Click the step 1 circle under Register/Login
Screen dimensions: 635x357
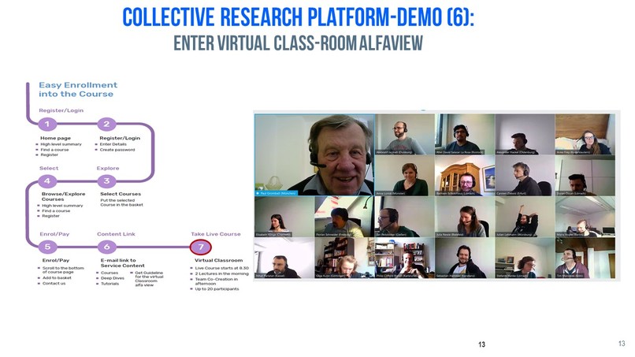coord(47,124)
